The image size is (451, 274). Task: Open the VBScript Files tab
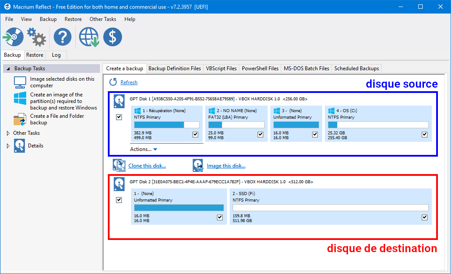(x=221, y=68)
